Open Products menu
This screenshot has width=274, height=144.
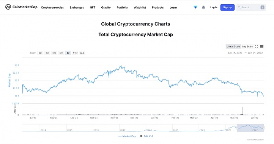[158, 7]
